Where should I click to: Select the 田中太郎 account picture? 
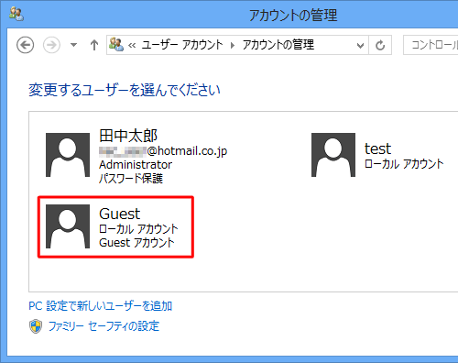pos(68,155)
